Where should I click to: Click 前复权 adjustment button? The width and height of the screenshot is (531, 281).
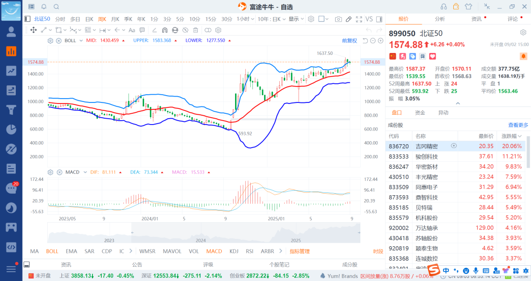pyautogui.click(x=350, y=41)
